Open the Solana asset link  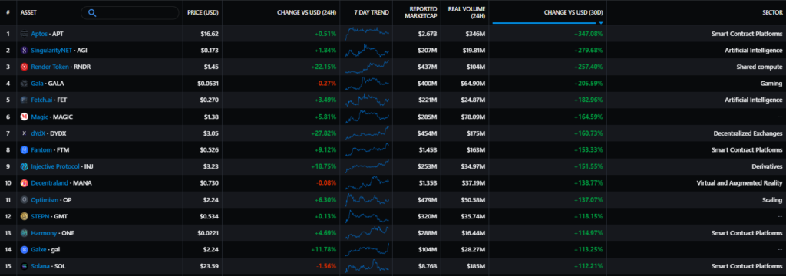coord(40,266)
